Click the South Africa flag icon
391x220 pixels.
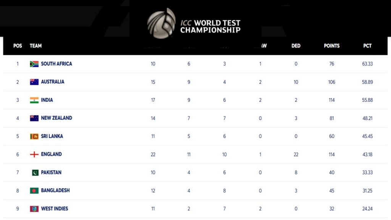pyautogui.click(x=34, y=64)
